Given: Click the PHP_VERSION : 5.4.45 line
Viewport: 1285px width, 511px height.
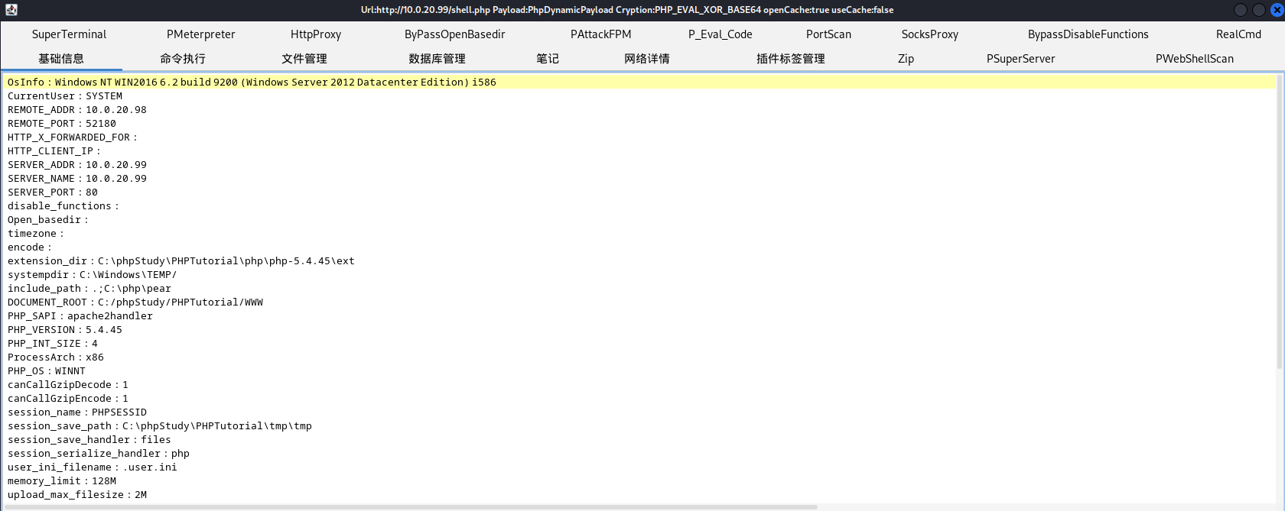Looking at the screenshot, I should 65,329.
